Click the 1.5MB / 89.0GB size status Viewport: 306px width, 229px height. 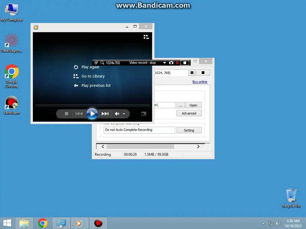(156, 154)
